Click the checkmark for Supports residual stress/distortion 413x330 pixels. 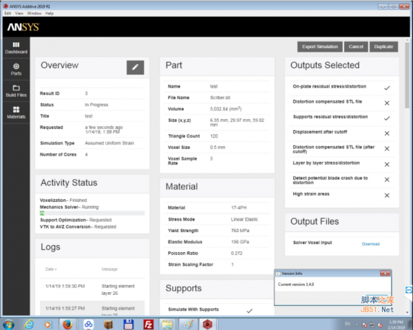[387, 118]
